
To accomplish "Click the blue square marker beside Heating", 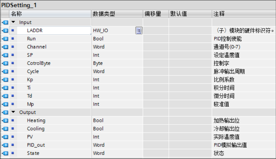I will (x=13, y=120).
